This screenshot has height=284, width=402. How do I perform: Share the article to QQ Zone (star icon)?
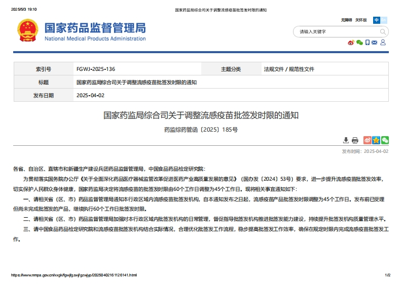[x=376, y=140]
